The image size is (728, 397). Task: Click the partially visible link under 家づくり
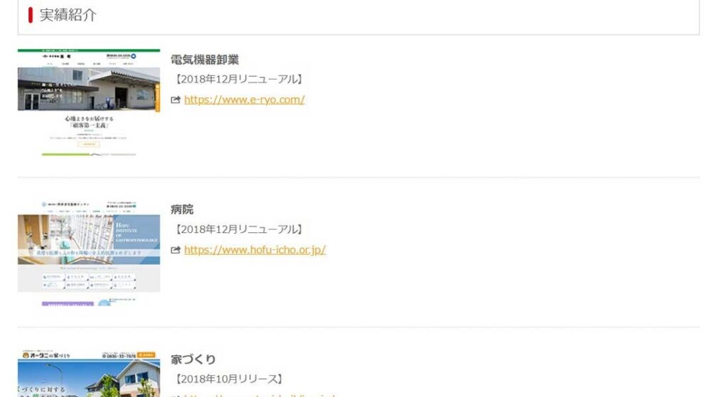[x=259, y=395]
